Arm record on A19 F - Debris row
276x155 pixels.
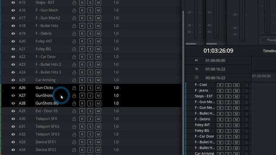click(x=82, y=34)
